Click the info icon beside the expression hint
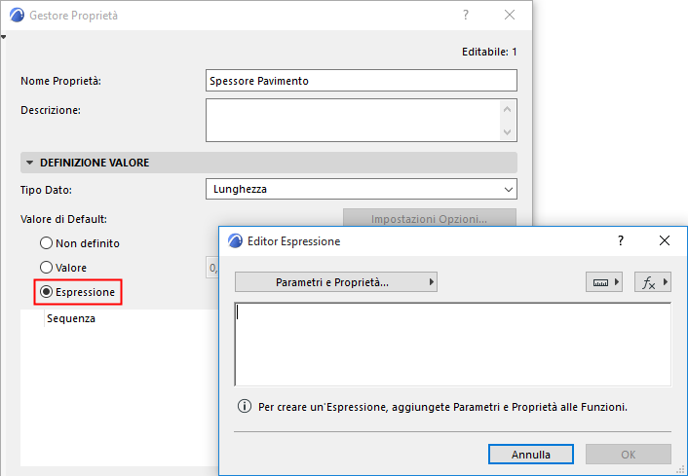Viewport: 688px width, 476px height. coord(244,406)
